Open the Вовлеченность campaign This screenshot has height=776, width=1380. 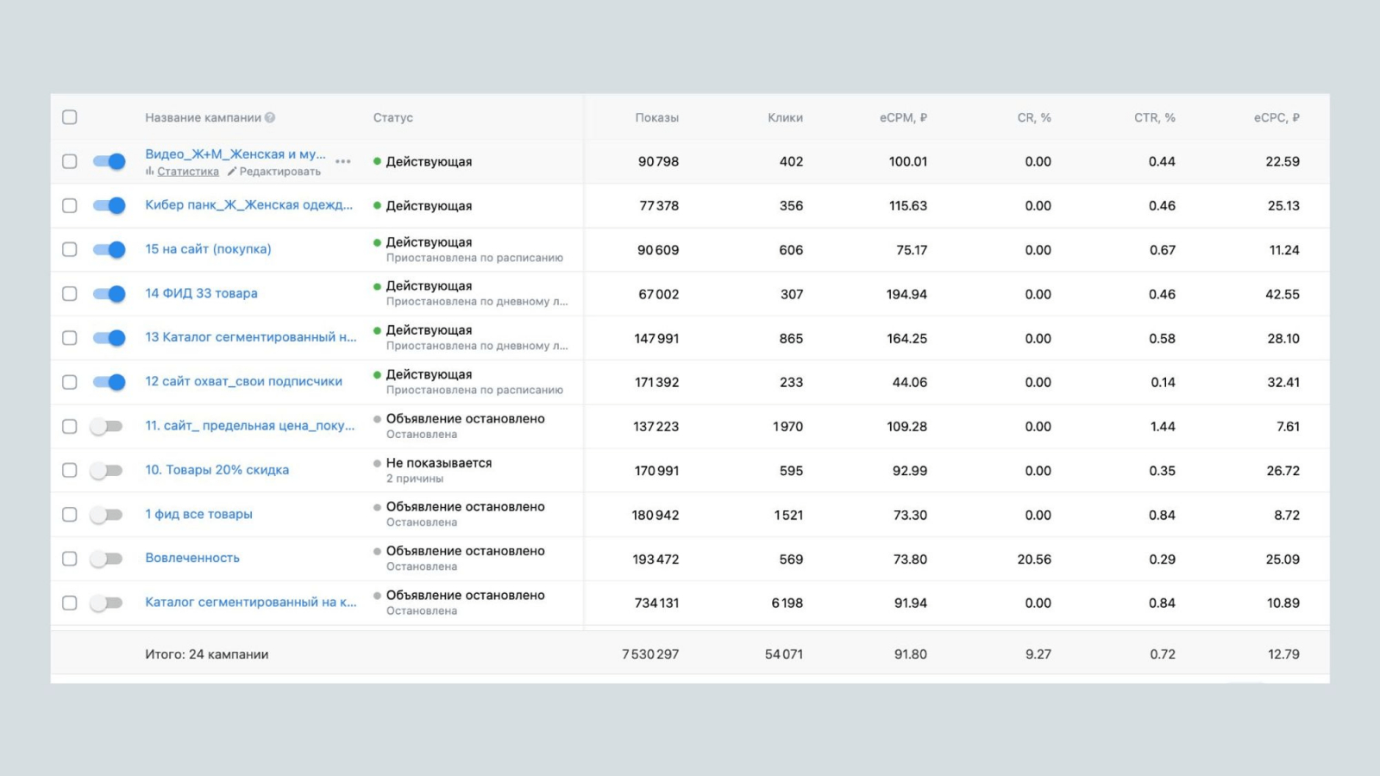pos(192,558)
